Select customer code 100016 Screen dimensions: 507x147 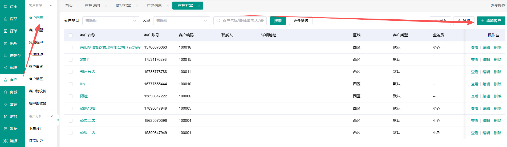pos(185,47)
